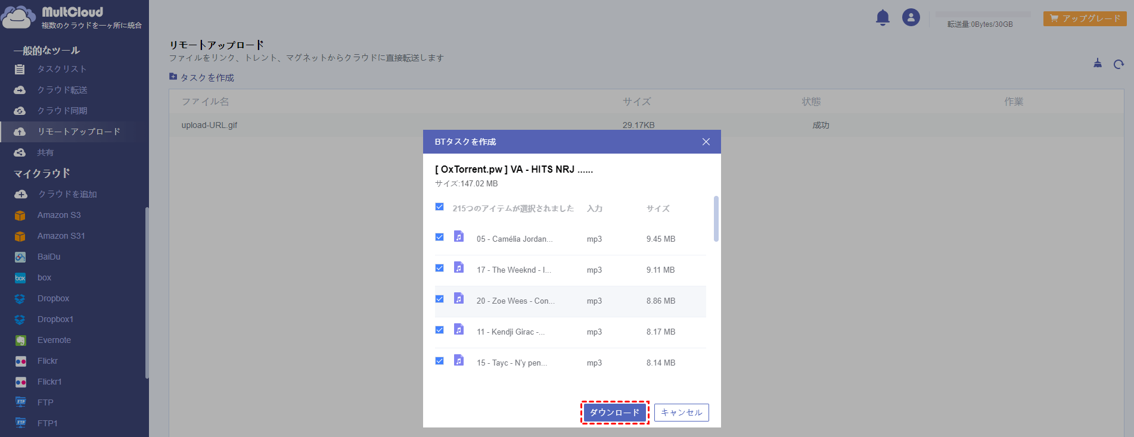Click the box service icon
Screen dimensions: 1134x437
click(20, 278)
